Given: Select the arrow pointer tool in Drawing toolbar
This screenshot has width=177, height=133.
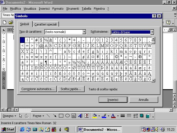Looking at the screenshot, I should [x=20, y=116].
